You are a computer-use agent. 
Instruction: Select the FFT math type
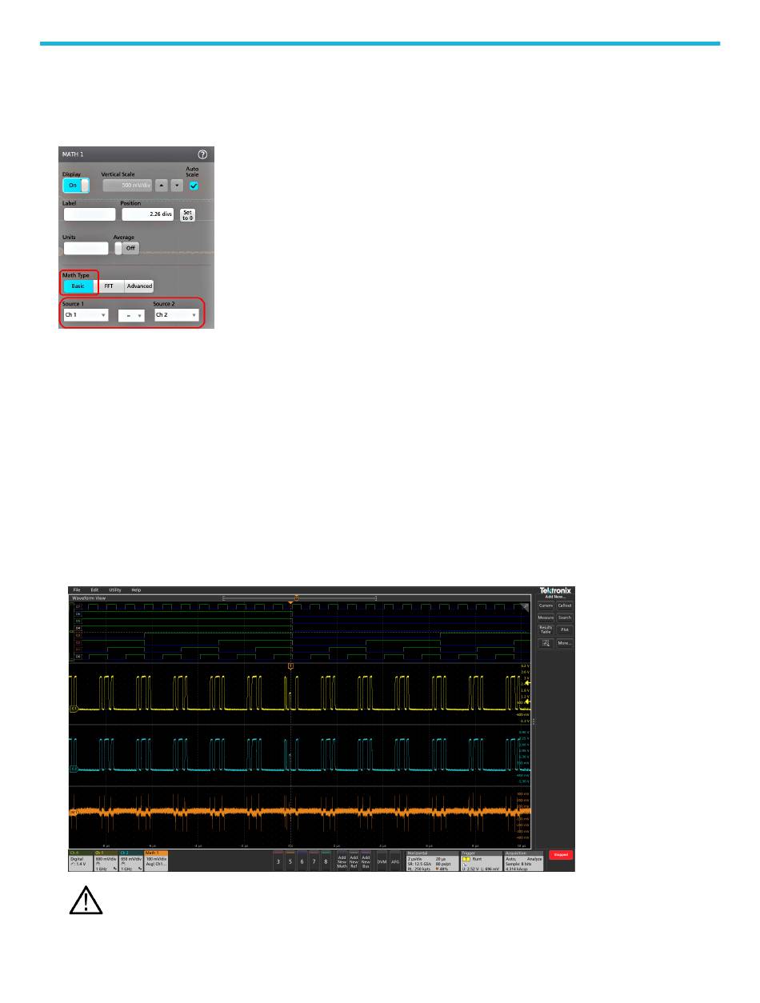(x=109, y=286)
